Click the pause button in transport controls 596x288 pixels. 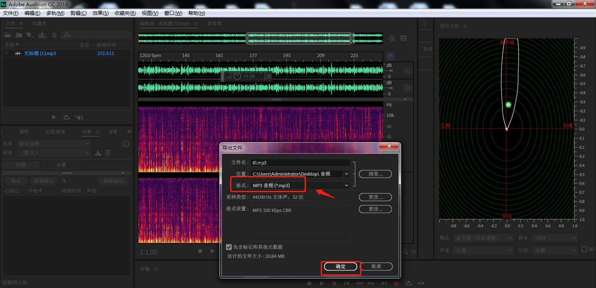(x=334, y=283)
